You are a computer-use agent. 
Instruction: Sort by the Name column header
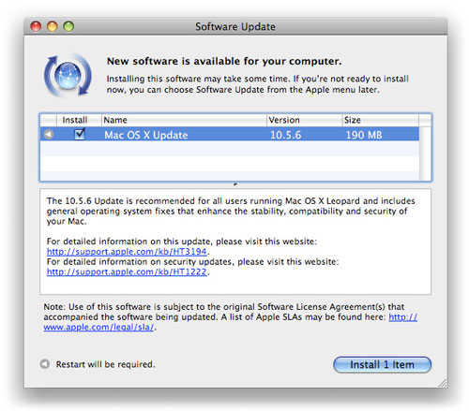click(x=184, y=120)
